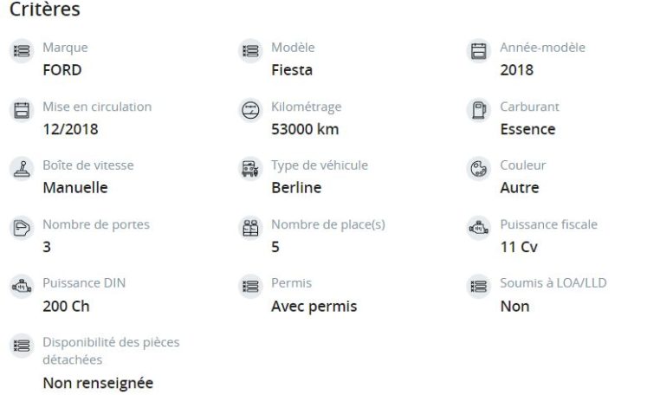Click the engine icon for Puissance fiscale
This screenshot has width=660, height=395.
tap(479, 228)
